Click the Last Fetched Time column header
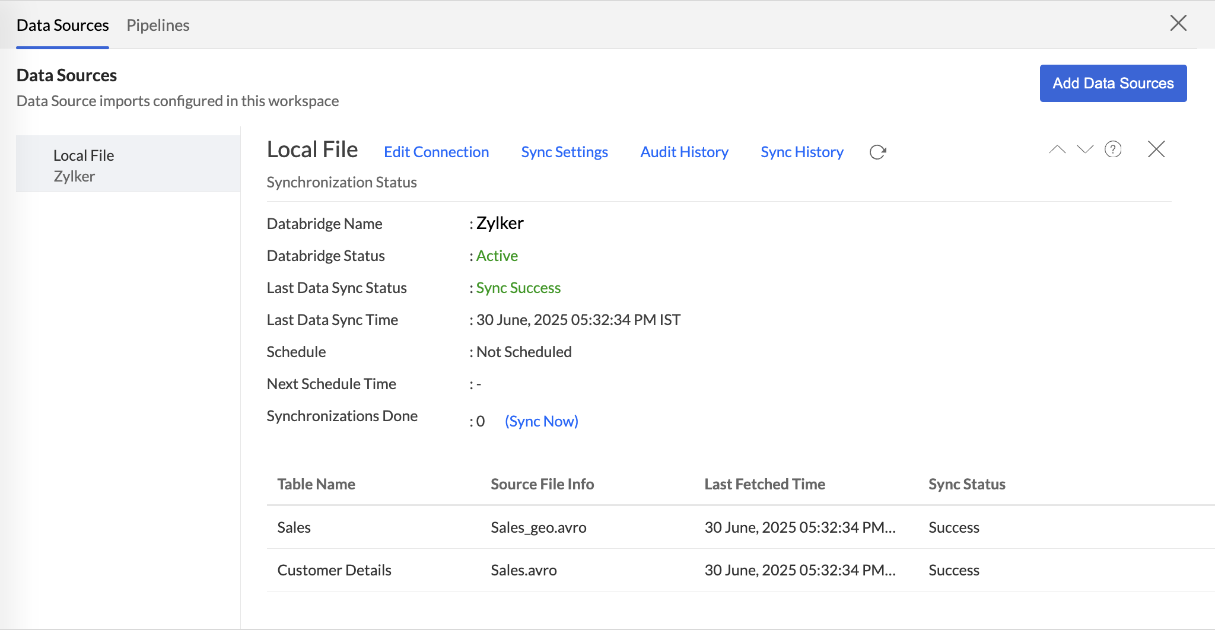The height and width of the screenshot is (630, 1215). pyautogui.click(x=764, y=484)
